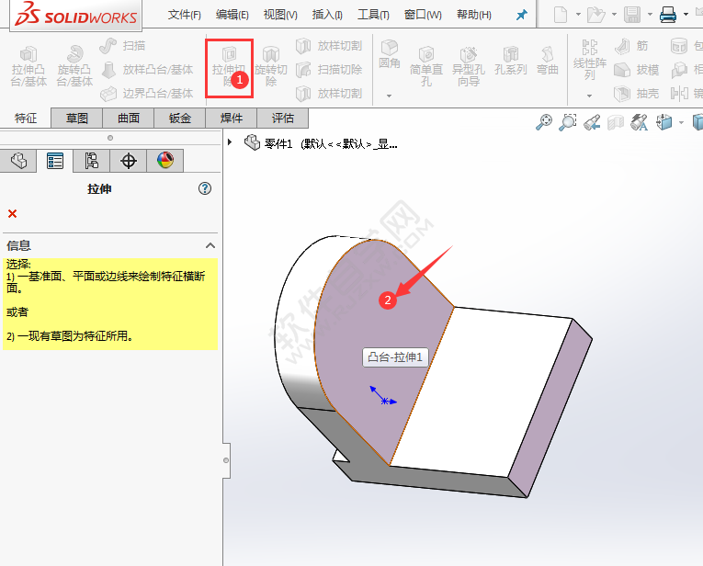Collapse the 信息 section chevron

click(x=210, y=245)
